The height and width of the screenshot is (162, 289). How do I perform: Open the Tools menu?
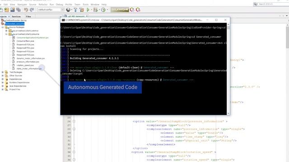click(85, 4)
